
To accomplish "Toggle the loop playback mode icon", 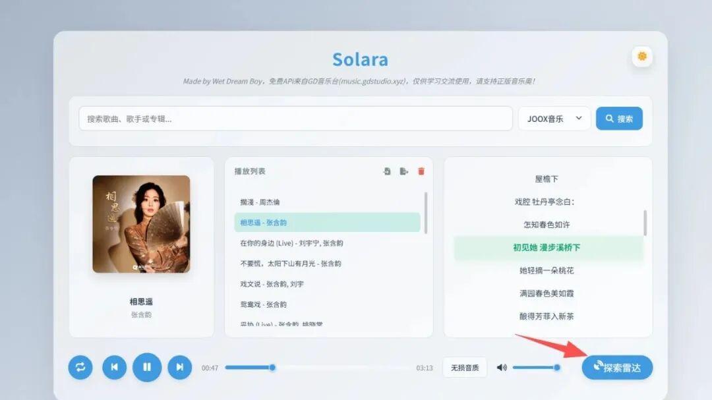I will point(80,367).
